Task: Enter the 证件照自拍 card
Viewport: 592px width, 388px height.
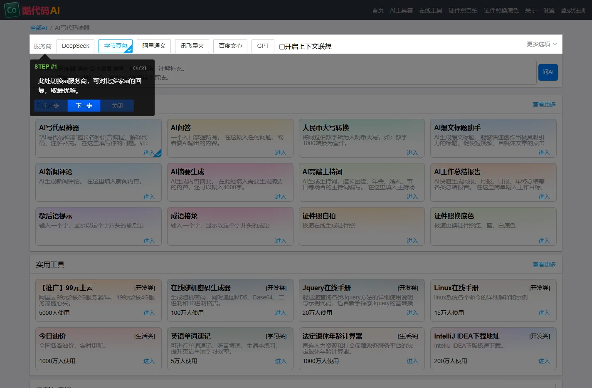Action: [x=412, y=241]
